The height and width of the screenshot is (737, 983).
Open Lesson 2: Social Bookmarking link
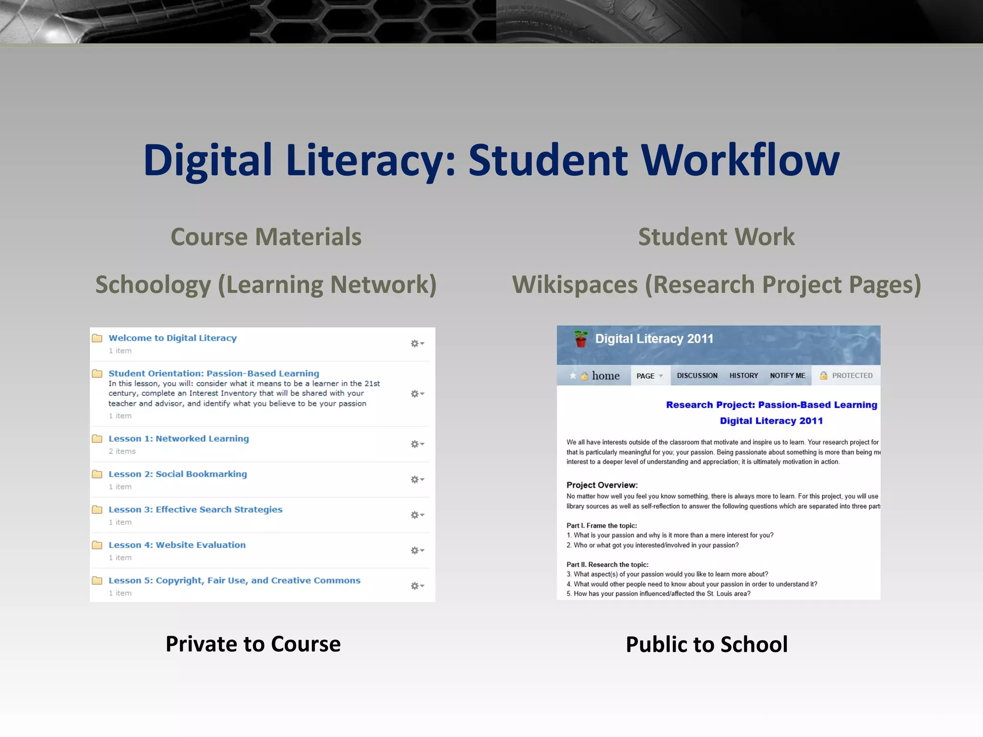(x=178, y=474)
